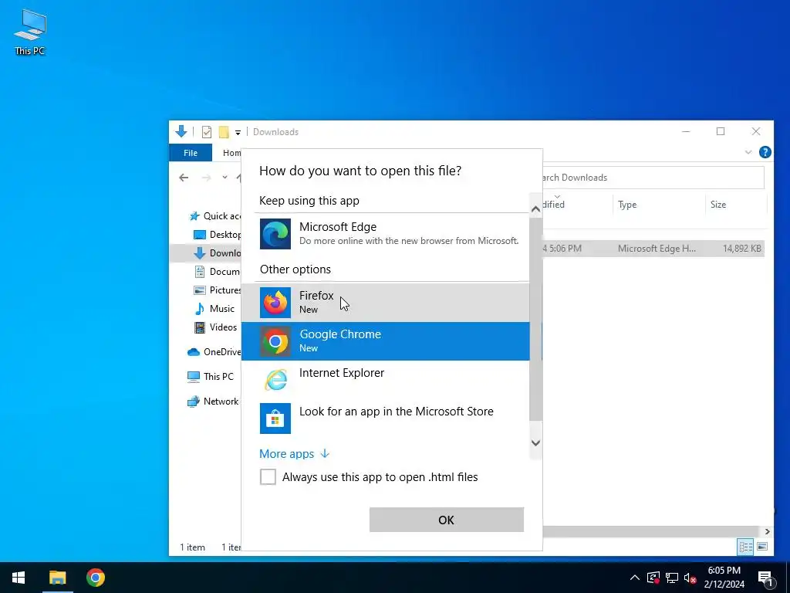This screenshot has width=790, height=593.
Task: Open recent locations dropdown arrow
Action: coord(225,178)
